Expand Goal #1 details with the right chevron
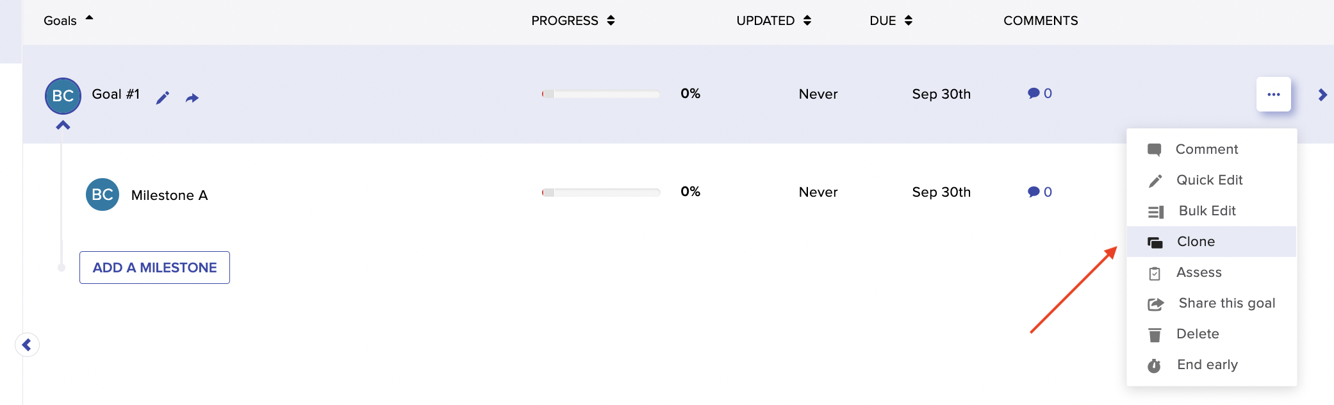This screenshot has height=405, width=1334. coord(1322,95)
